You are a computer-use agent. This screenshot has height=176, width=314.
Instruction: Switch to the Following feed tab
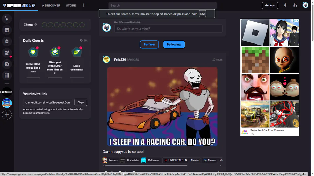[x=174, y=44]
